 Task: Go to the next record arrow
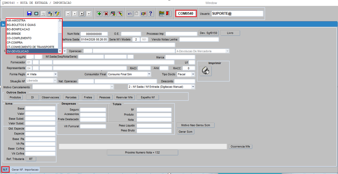82,14
